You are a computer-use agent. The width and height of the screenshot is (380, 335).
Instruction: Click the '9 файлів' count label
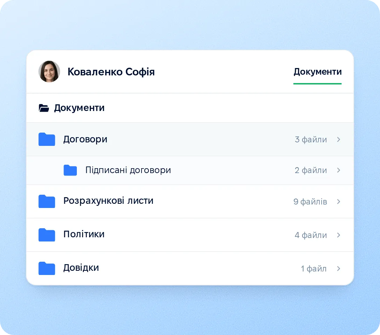pos(310,201)
